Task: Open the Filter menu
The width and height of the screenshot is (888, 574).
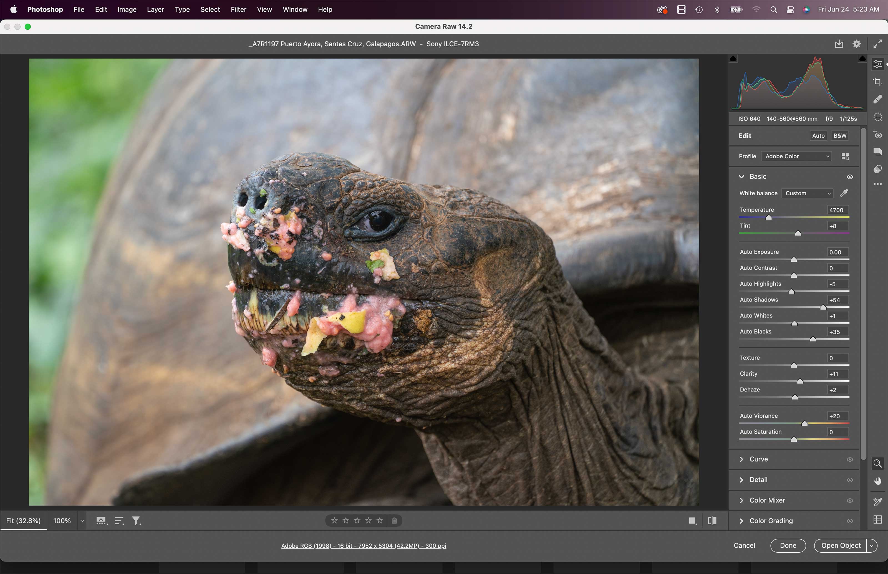Action: [238, 9]
